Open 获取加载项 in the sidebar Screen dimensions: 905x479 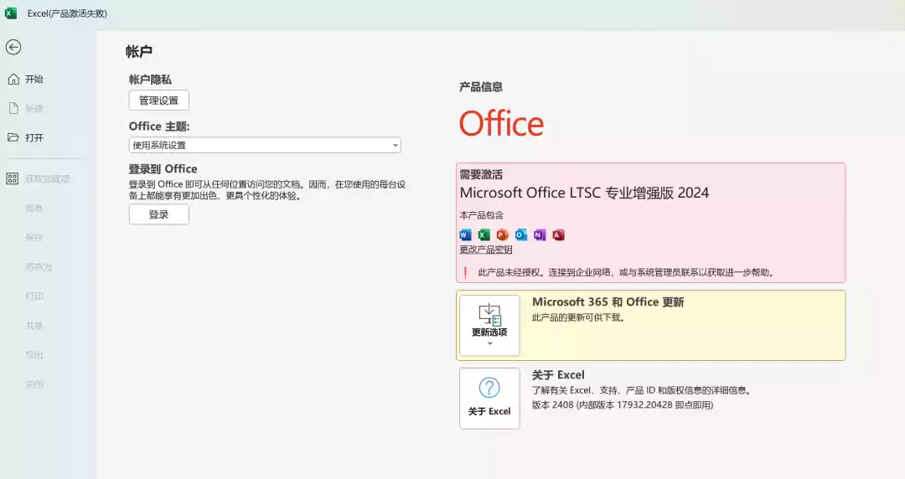(47, 178)
